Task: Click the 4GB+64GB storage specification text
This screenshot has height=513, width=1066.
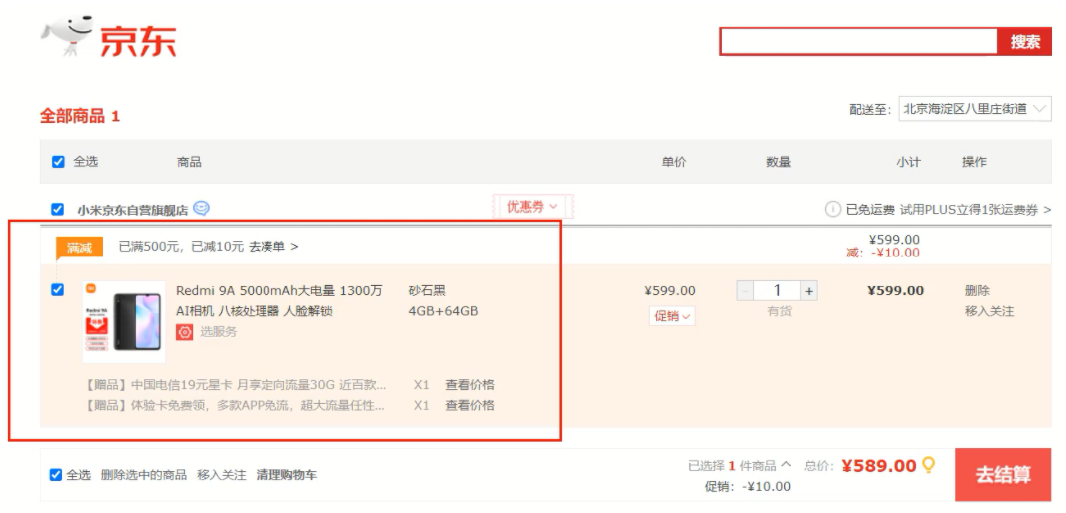Action: coord(443,311)
